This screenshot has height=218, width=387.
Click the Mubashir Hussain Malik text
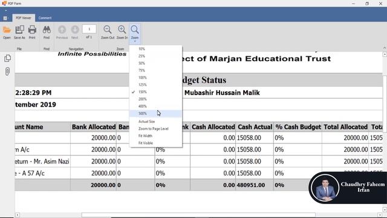[222, 93]
